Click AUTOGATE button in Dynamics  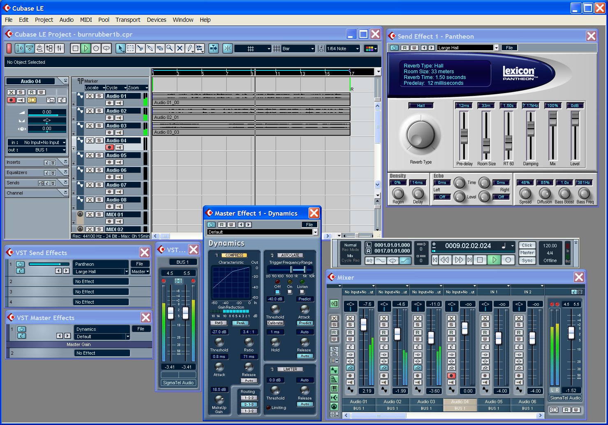click(x=290, y=255)
